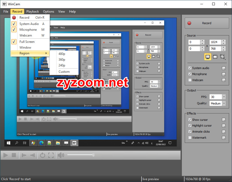
Task: Select window capture icon in Source panel
Action: 215,57
